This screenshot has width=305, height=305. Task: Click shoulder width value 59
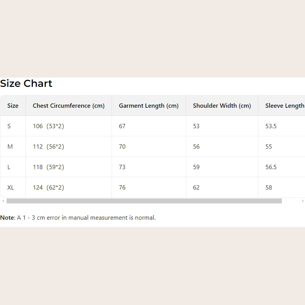[x=196, y=167]
